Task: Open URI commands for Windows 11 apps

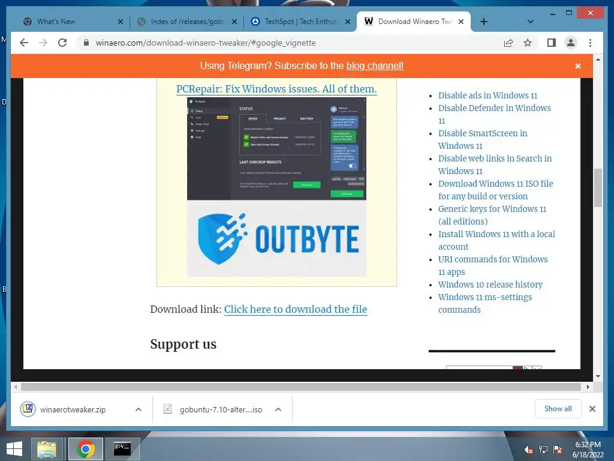Action: (x=493, y=265)
